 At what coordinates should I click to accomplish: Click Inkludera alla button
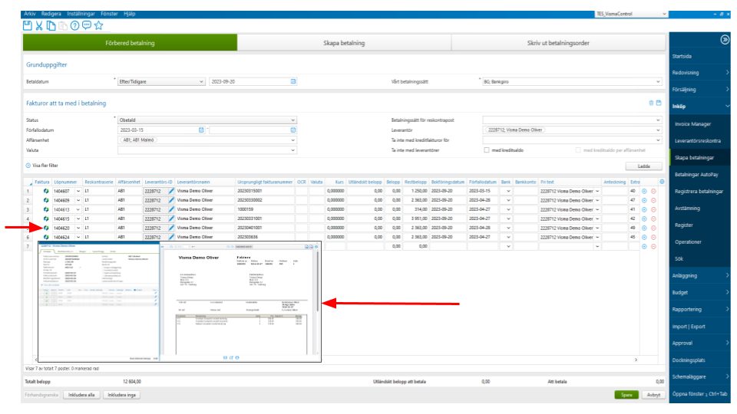[x=81, y=395]
